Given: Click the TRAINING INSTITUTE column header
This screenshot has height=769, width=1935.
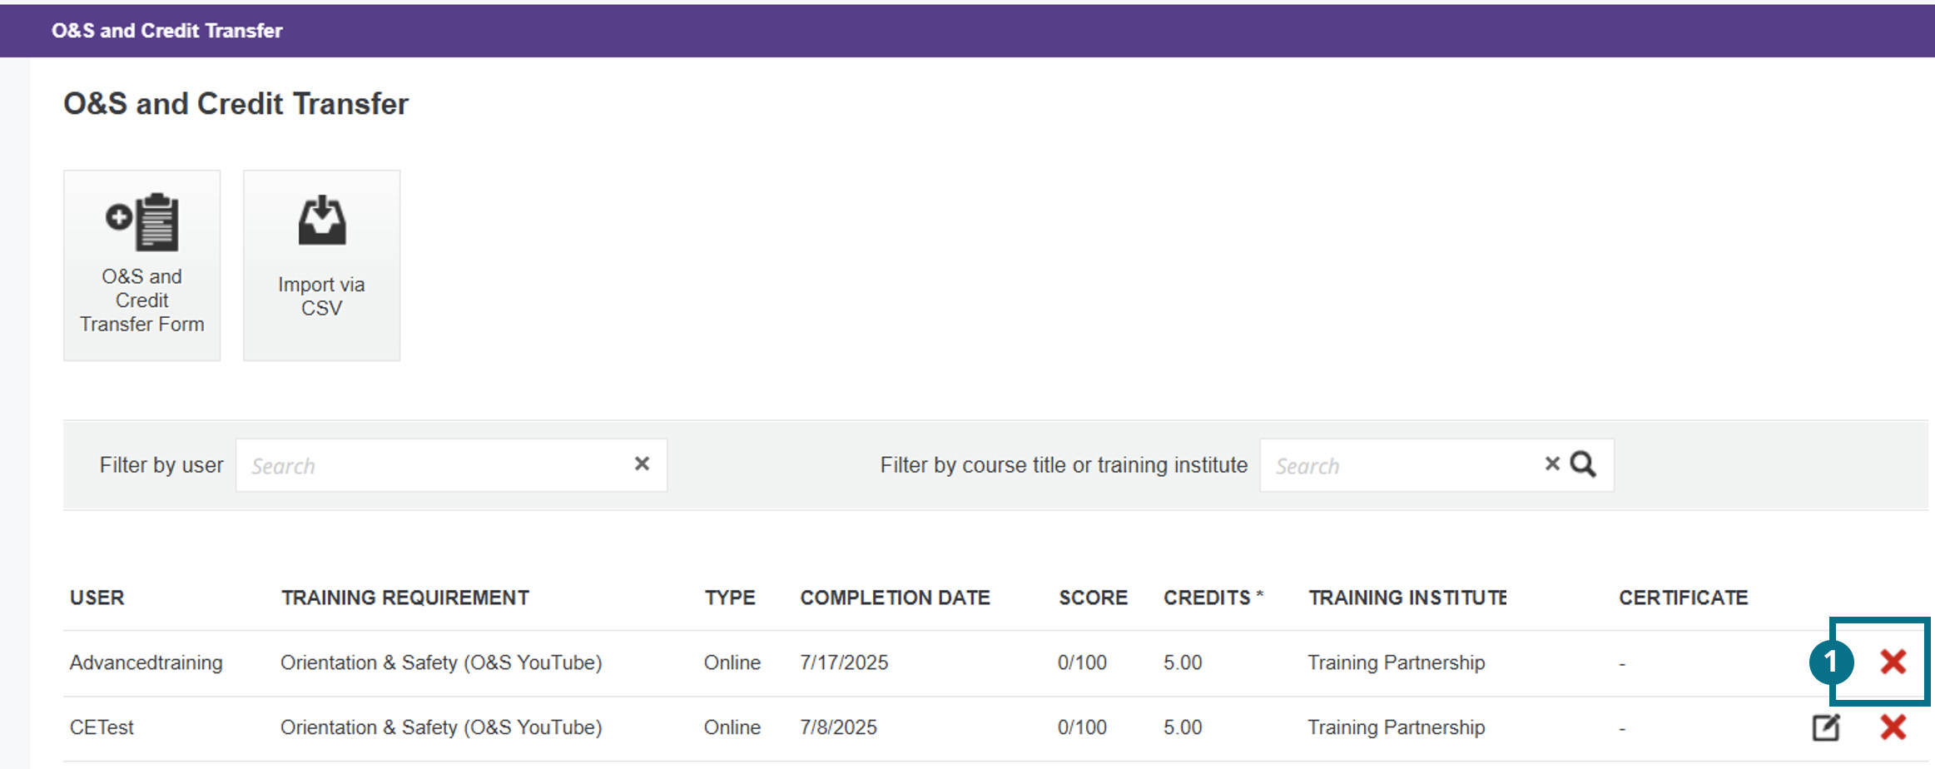Looking at the screenshot, I should click(x=1407, y=598).
